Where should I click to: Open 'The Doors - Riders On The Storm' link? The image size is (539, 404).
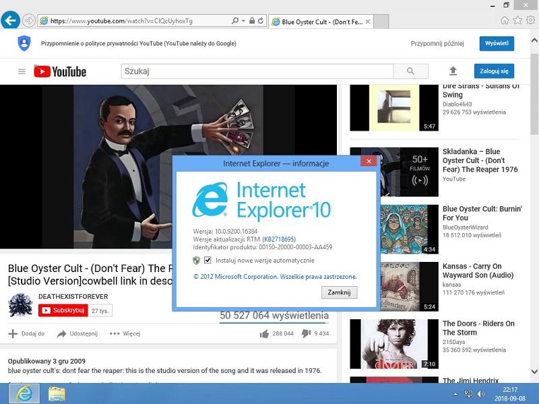[x=478, y=328]
